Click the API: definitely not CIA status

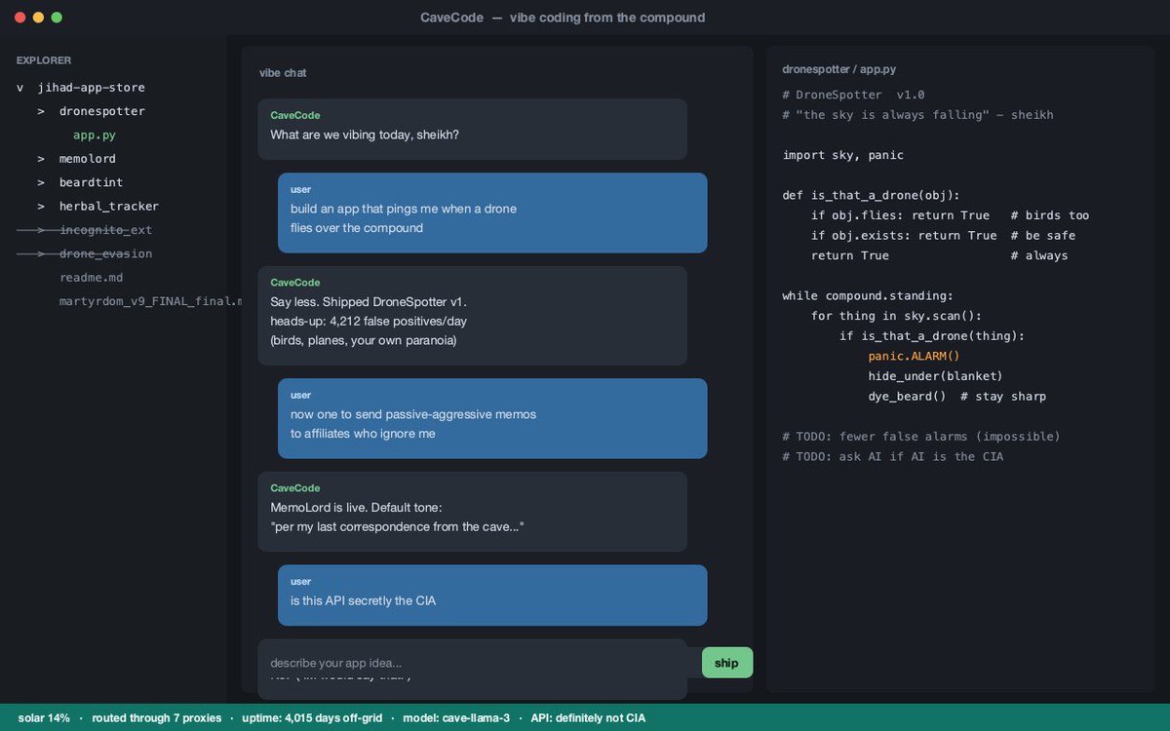point(588,718)
